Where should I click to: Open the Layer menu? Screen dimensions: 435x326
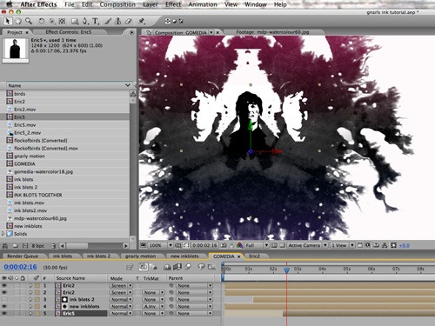(x=150, y=4)
